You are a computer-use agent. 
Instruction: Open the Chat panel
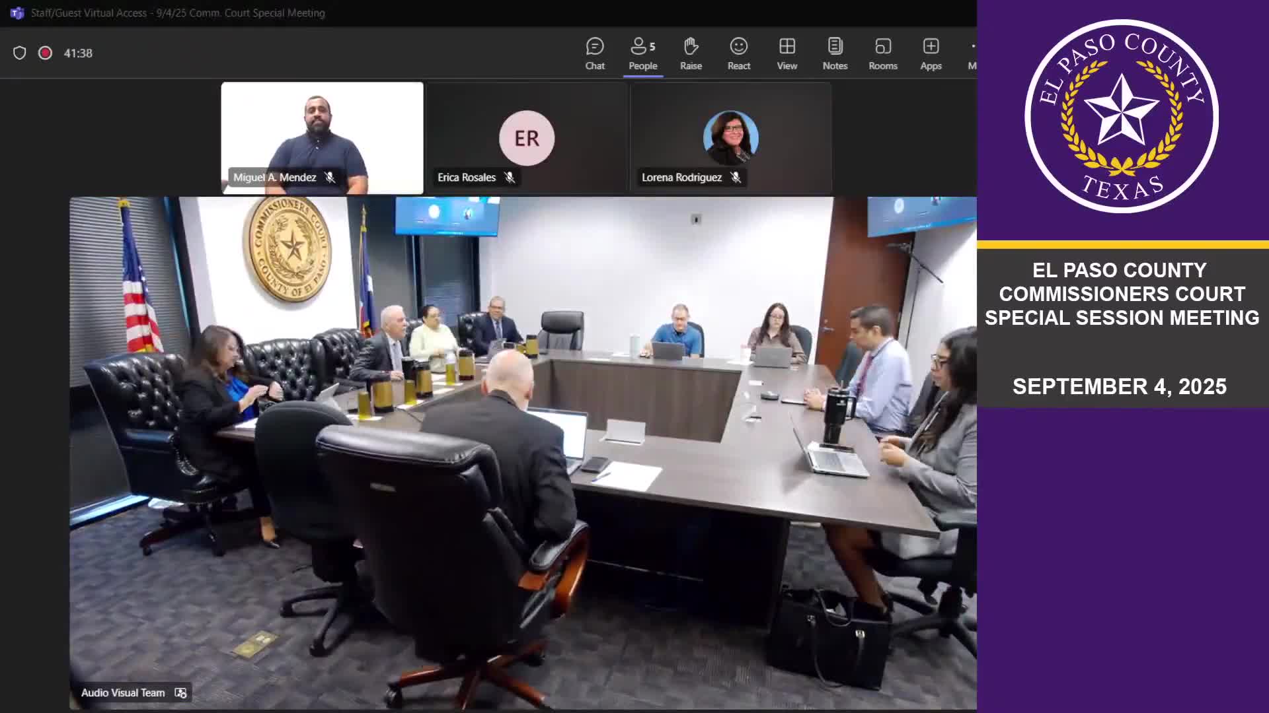[595, 53]
